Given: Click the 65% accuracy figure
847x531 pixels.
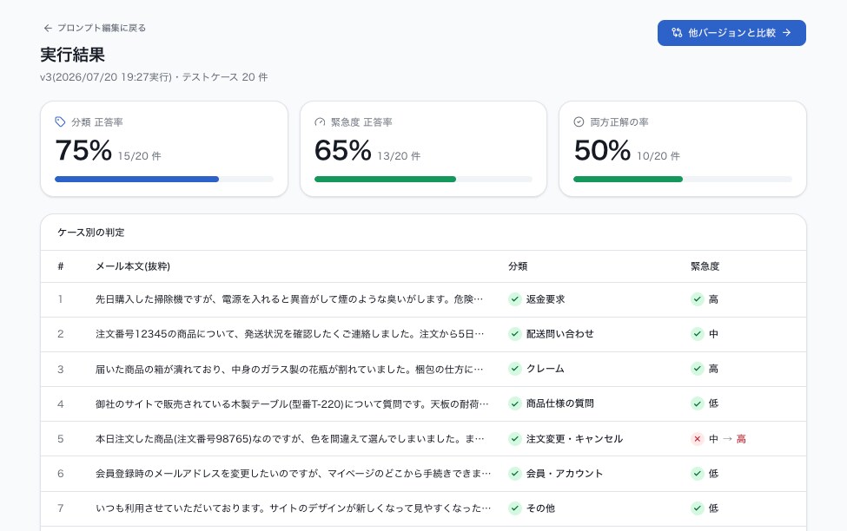Looking at the screenshot, I should pos(342,150).
